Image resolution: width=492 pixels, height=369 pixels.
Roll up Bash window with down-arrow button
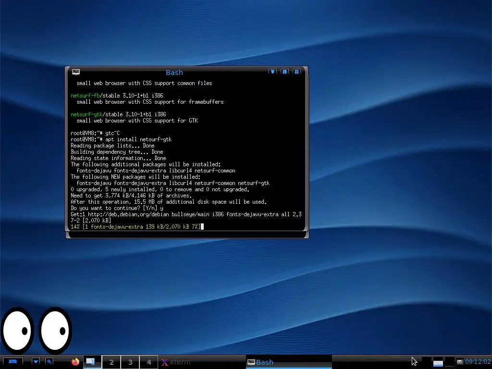pos(272,72)
